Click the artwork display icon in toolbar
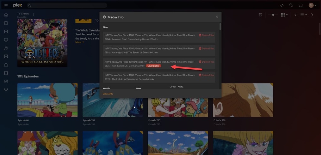The height and width of the screenshot is (155, 321). 260,15
